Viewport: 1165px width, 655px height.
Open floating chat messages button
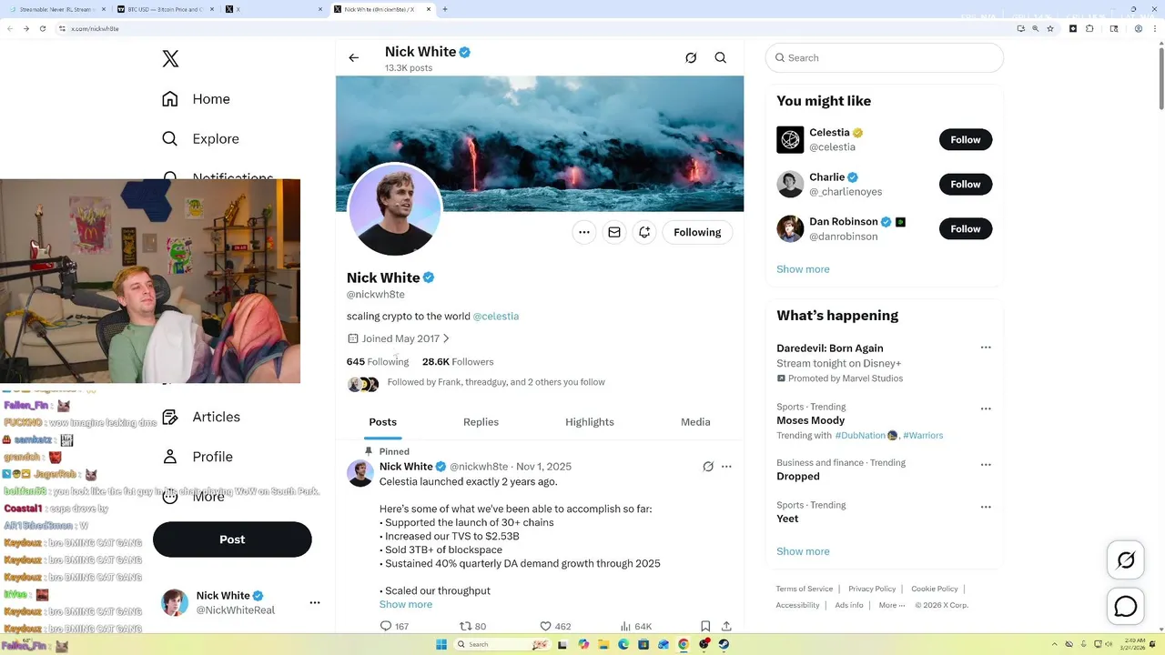[x=1126, y=607]
